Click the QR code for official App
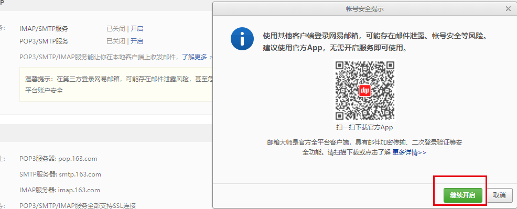The width and height of the screenshot is (517, 209). pyautogui.click(x=364, y=91)
